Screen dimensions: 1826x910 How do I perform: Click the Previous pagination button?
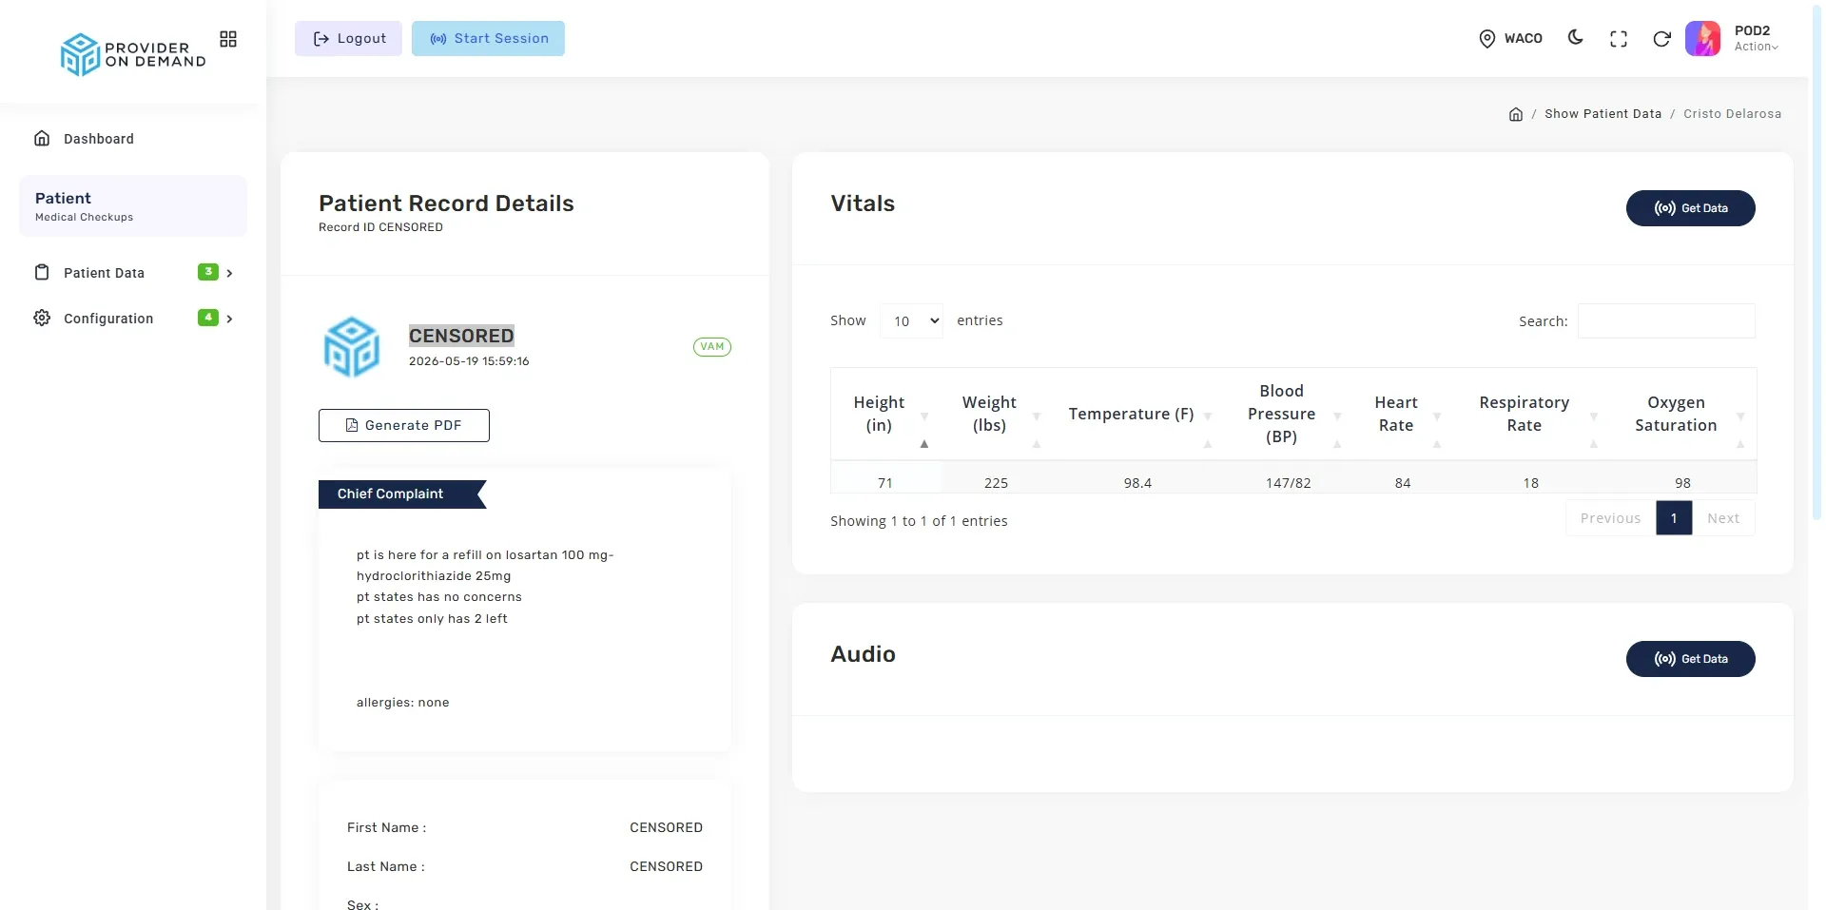pos(1610,518)
